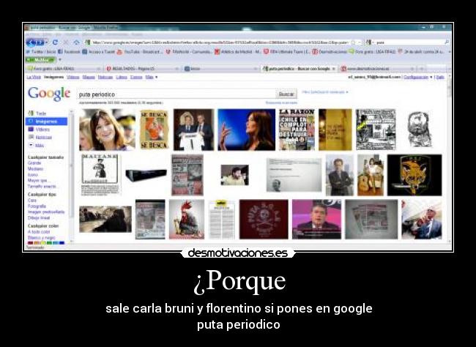Open the LA RAZON newspaper thumbnail

click(297, 130)
